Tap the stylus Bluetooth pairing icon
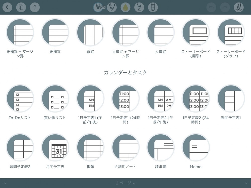The width and height of the screenshot is (251, 188). click(x=238, y=7)
